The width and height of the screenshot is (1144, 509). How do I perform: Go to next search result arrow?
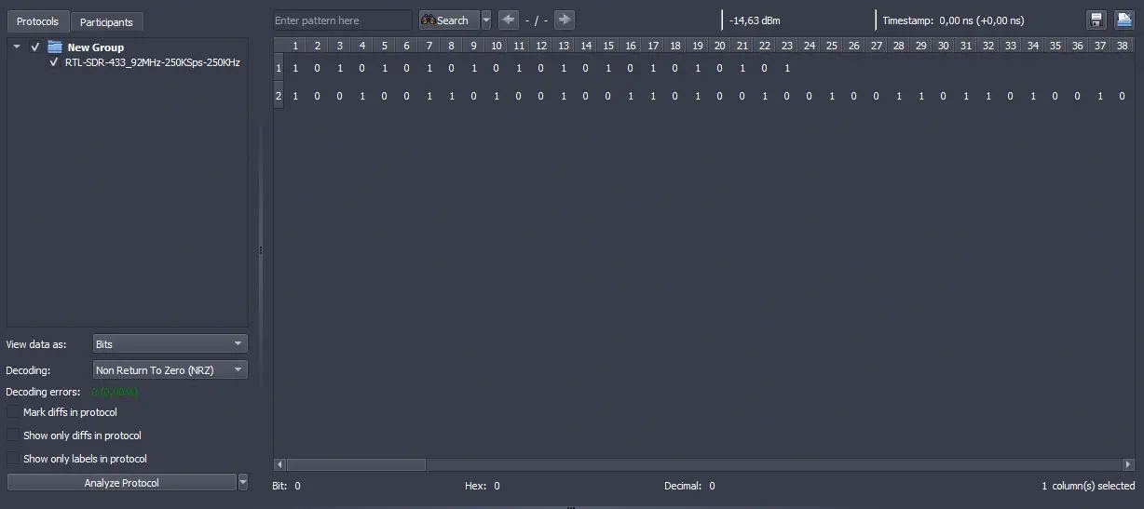point(564,20)
